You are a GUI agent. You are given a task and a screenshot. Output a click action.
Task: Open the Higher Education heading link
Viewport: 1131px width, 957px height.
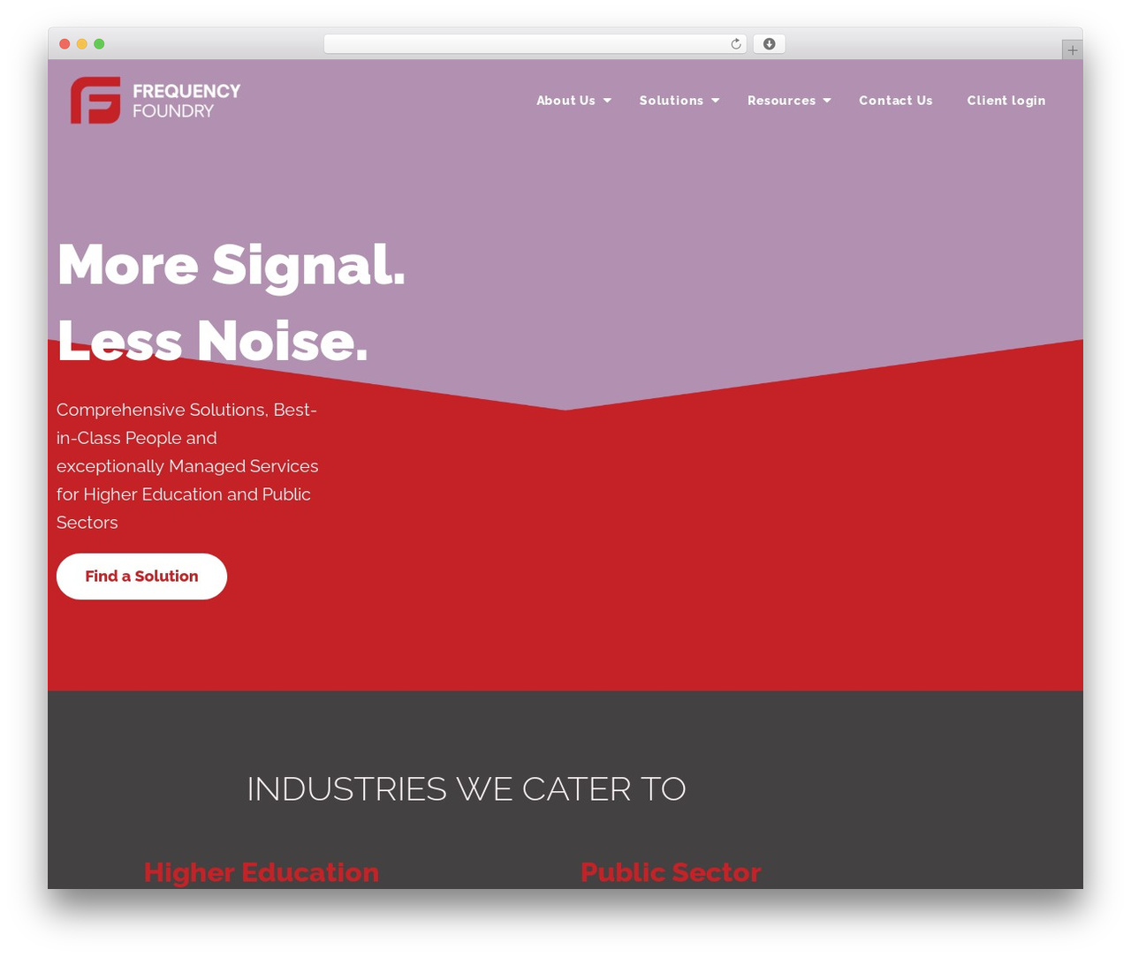(262, 872)
